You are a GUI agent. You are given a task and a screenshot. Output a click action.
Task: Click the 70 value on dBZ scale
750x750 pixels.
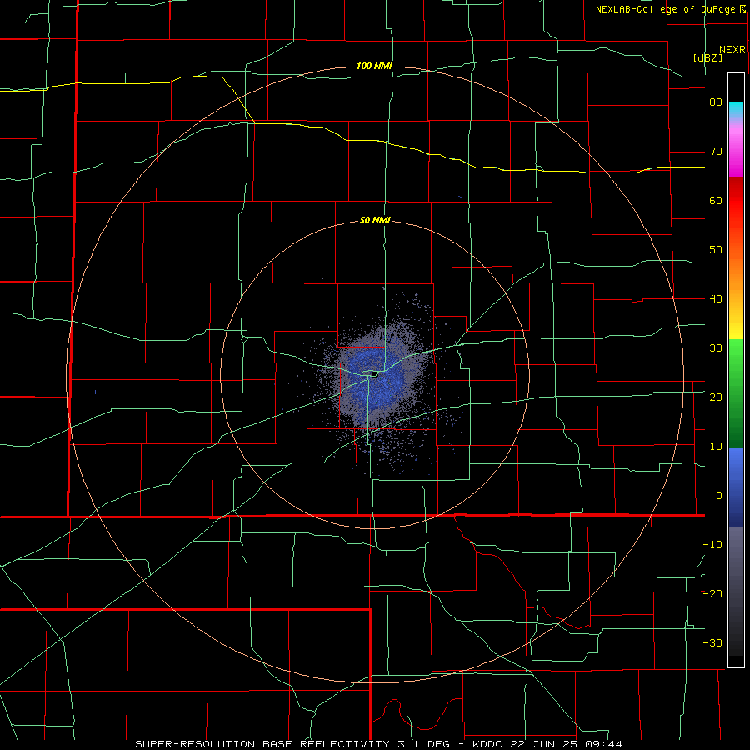(716, 152)
